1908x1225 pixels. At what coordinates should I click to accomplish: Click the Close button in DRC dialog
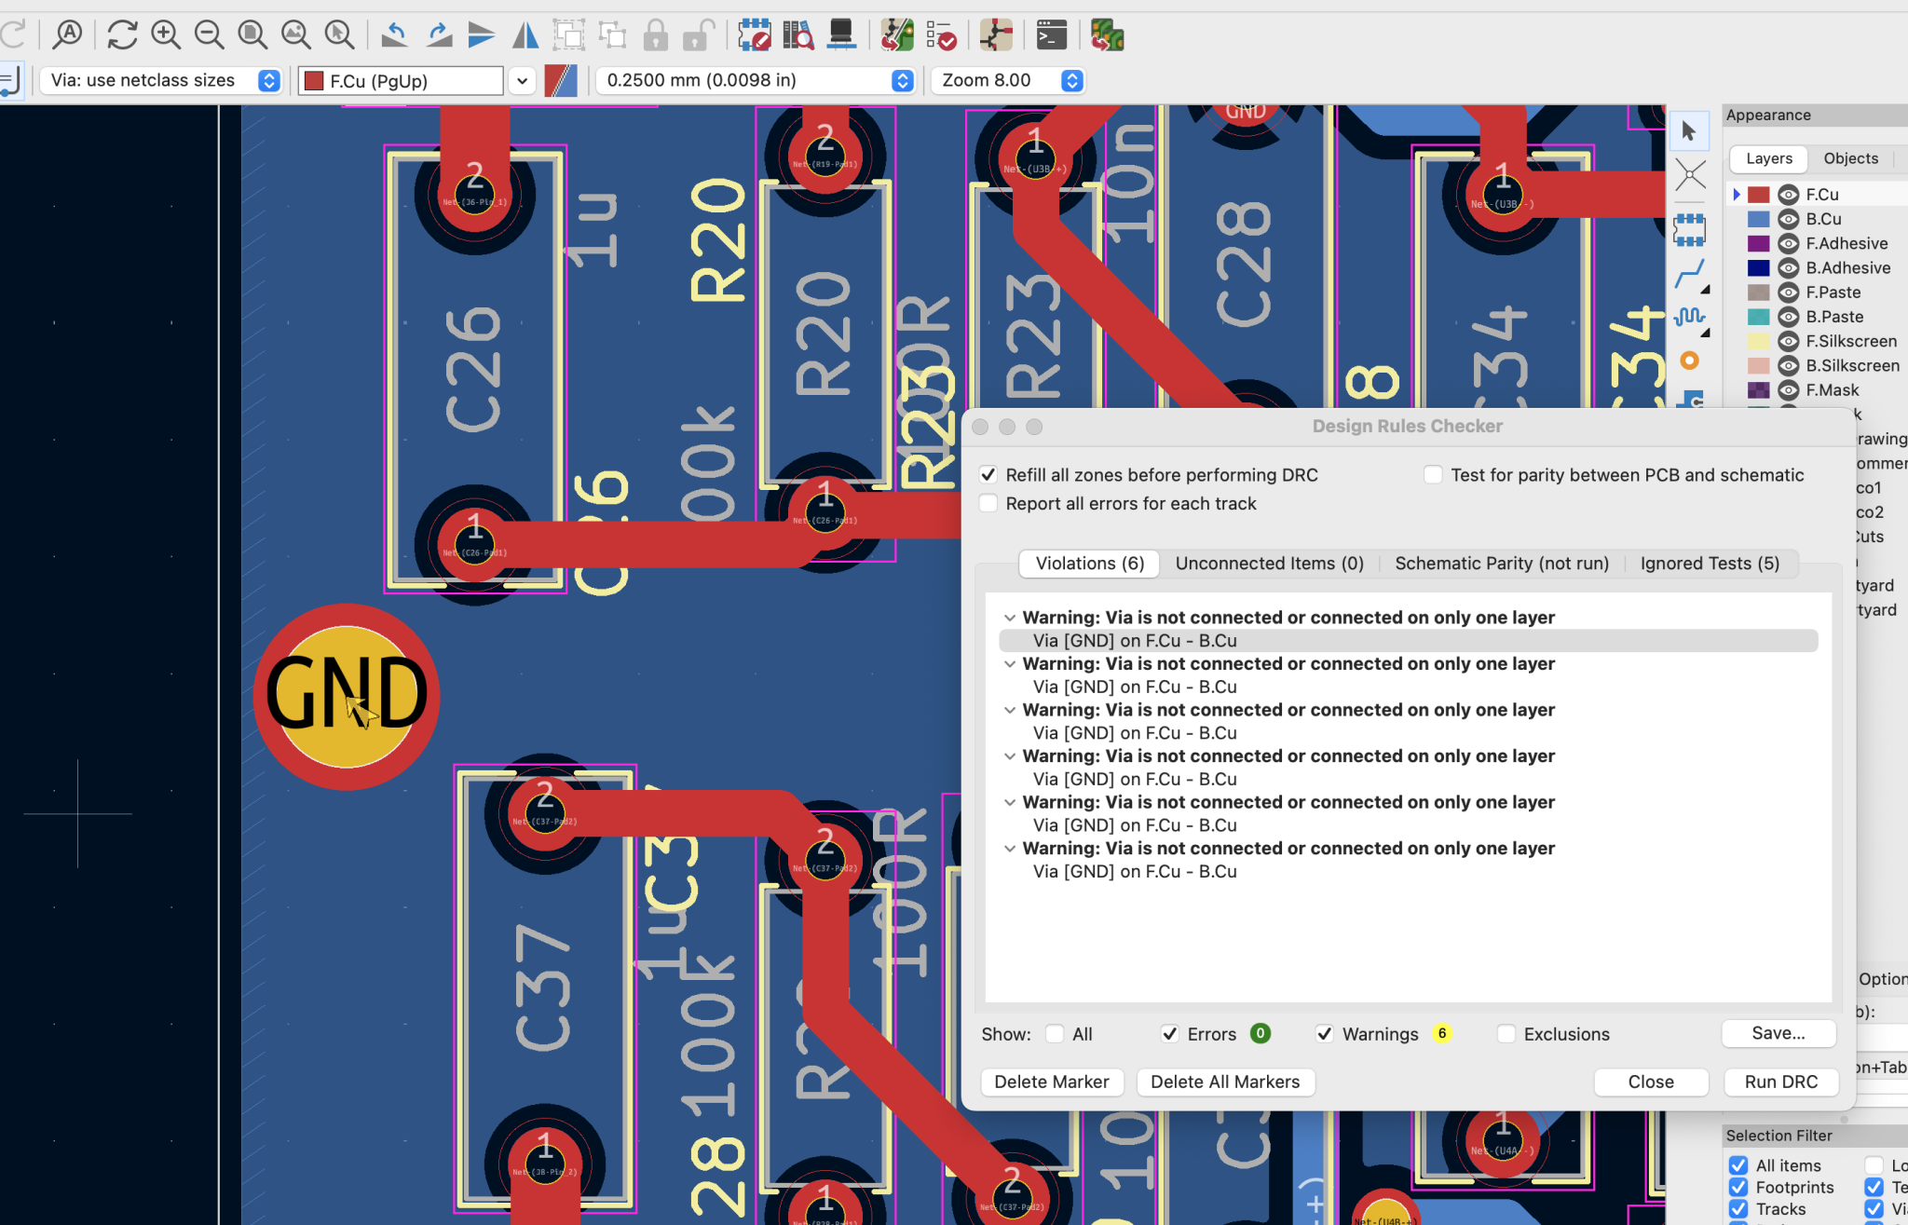tap(1651, 1082)
